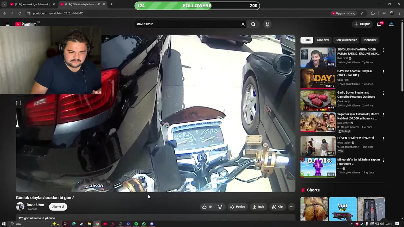
Task: Select the 'İzlenenler' filter chip
Action: pos(370,40)
